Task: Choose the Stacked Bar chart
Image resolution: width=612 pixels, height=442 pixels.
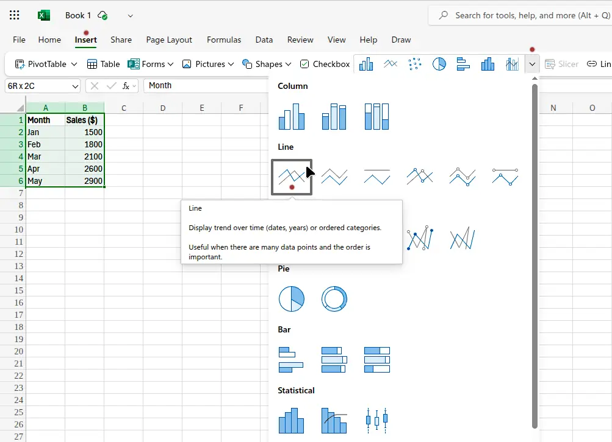Action: [334, 360]
